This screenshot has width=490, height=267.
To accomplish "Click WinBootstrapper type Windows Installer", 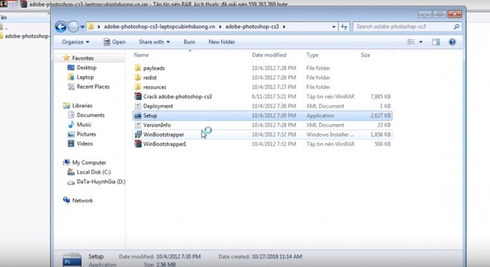I will point(330,134).
